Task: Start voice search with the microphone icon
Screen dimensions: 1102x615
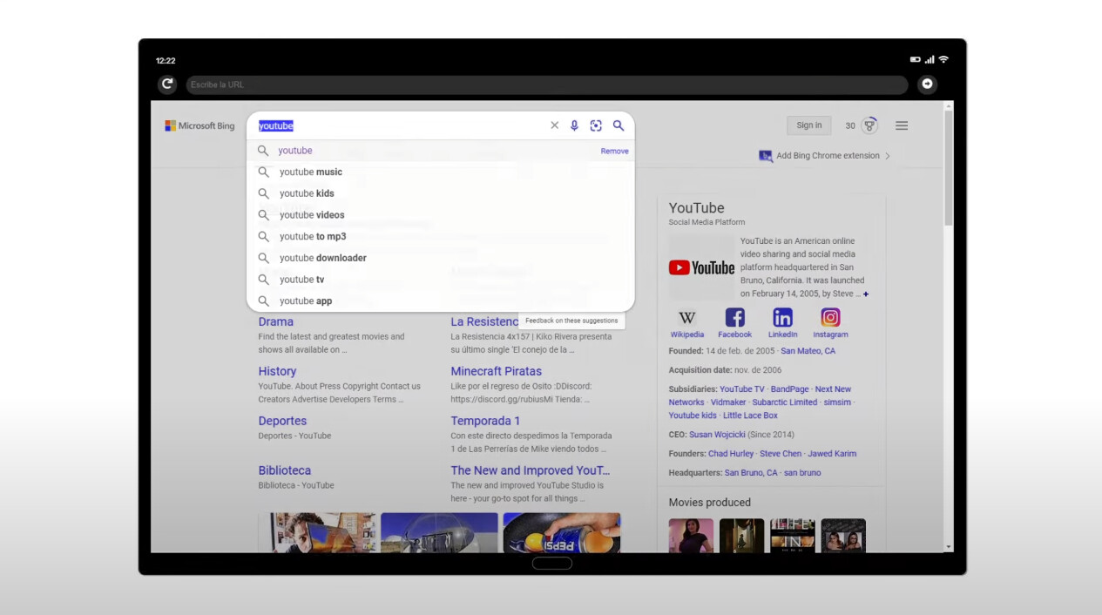Action: [574, 125]
